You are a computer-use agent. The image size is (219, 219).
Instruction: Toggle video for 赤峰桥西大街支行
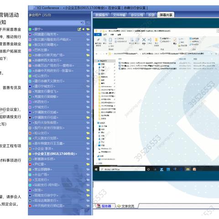coord(88,60)
